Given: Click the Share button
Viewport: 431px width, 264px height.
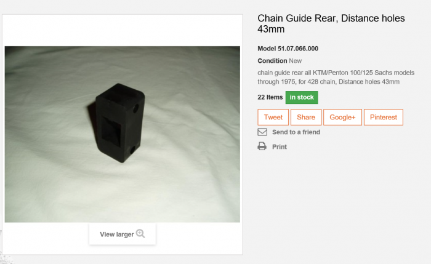Looking at the screenshot, I should (x=306, y=118).
